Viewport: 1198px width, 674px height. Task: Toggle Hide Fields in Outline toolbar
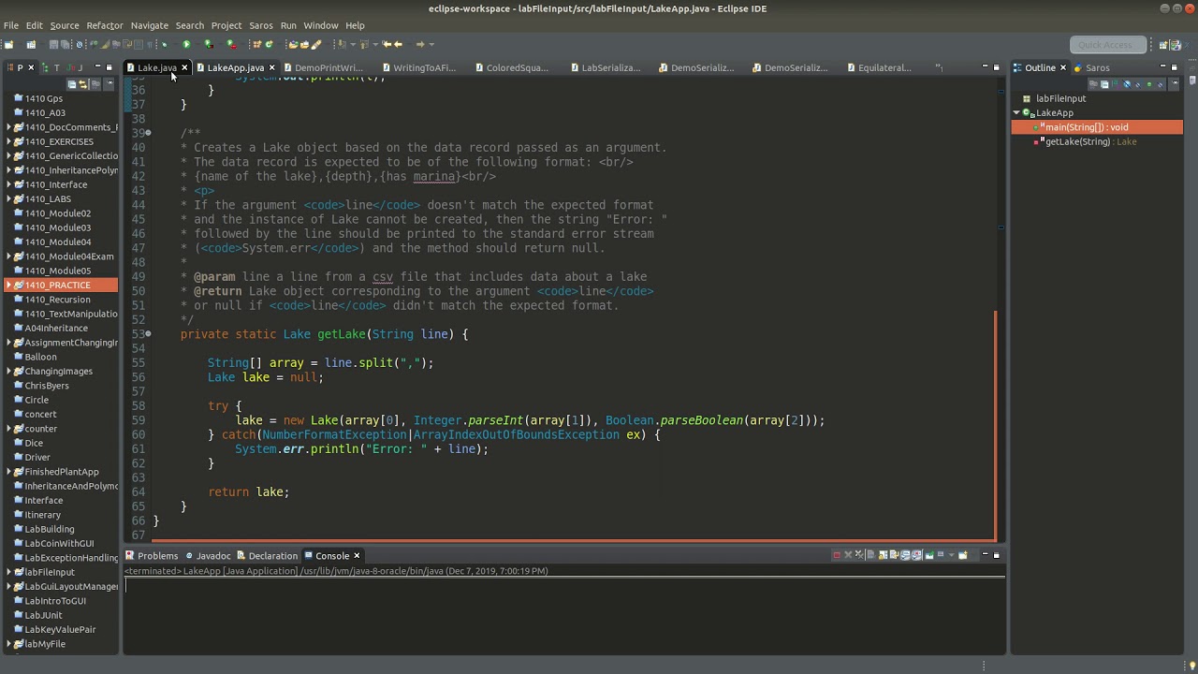[1127, 84]
